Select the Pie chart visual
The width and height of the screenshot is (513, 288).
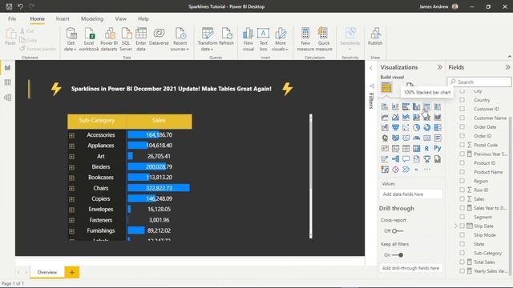coord(416,127)
